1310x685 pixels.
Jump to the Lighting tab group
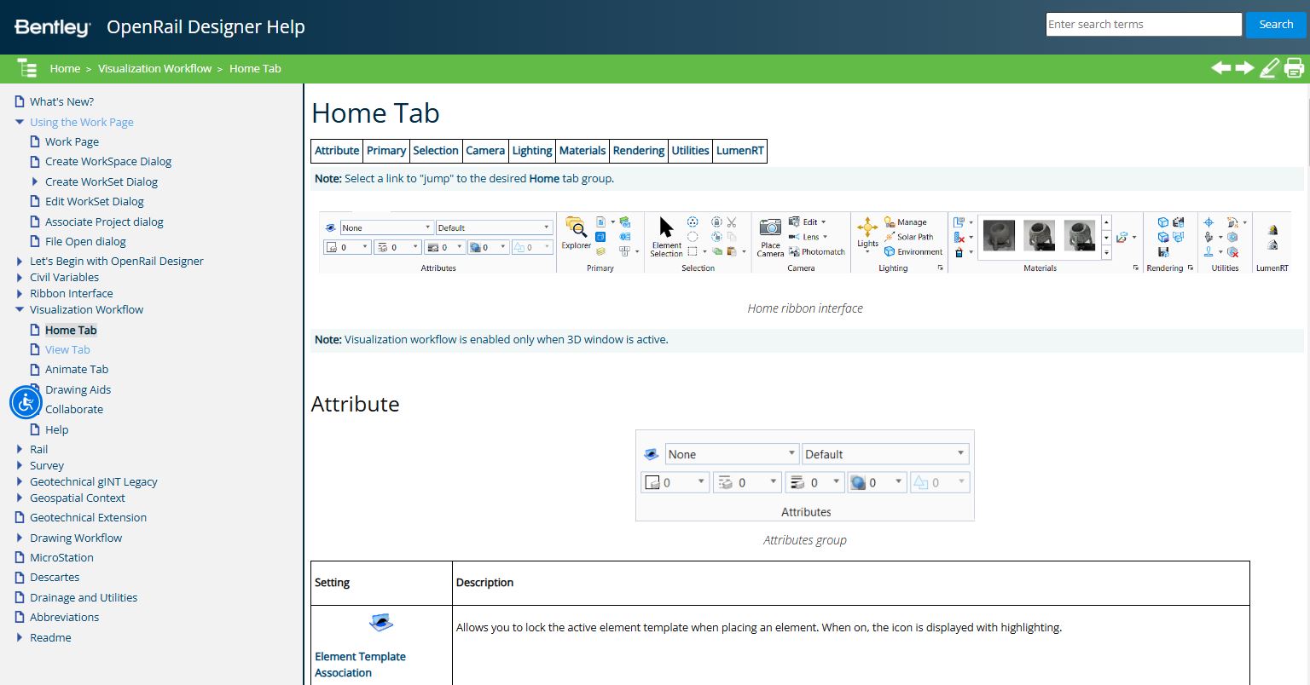point(532,151)
